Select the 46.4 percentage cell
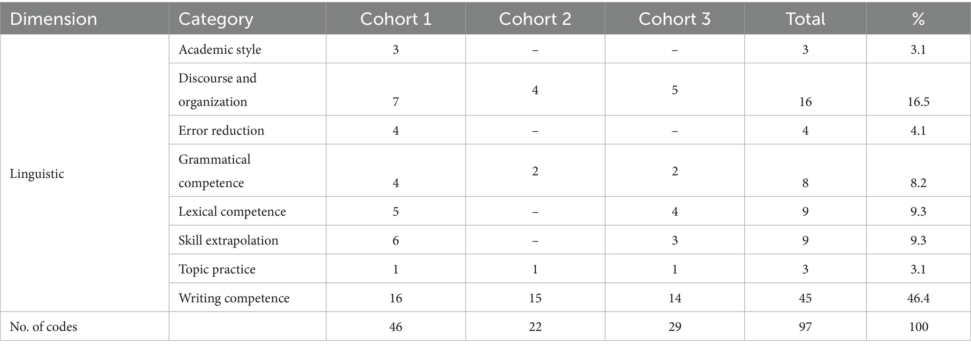The width and height of the screenshot is (971, 349). [918, 298]
